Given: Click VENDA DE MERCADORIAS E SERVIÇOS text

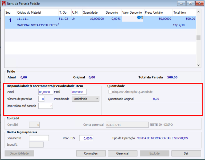Looking at the screenshot, I should coord(162,138).
